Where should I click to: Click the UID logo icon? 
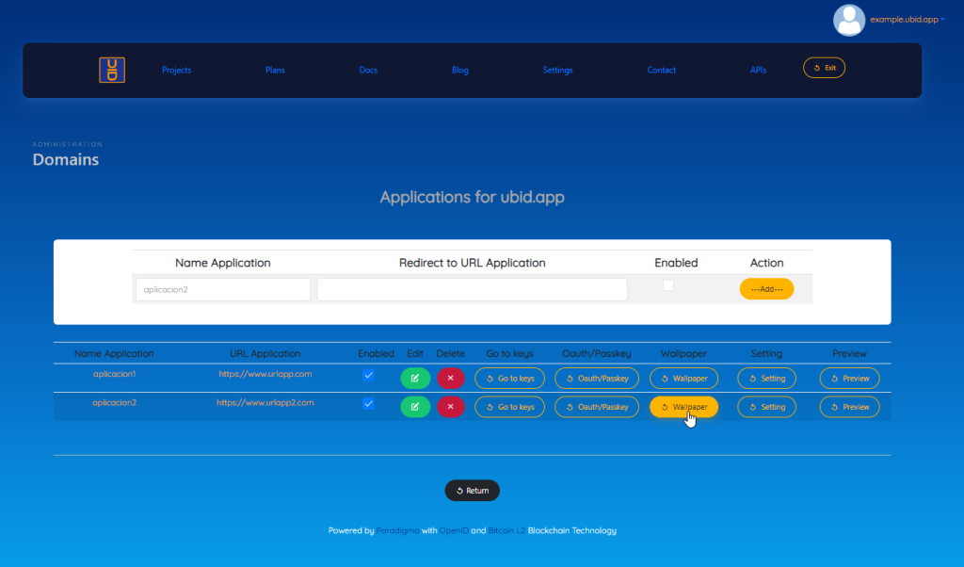[112, 70]
